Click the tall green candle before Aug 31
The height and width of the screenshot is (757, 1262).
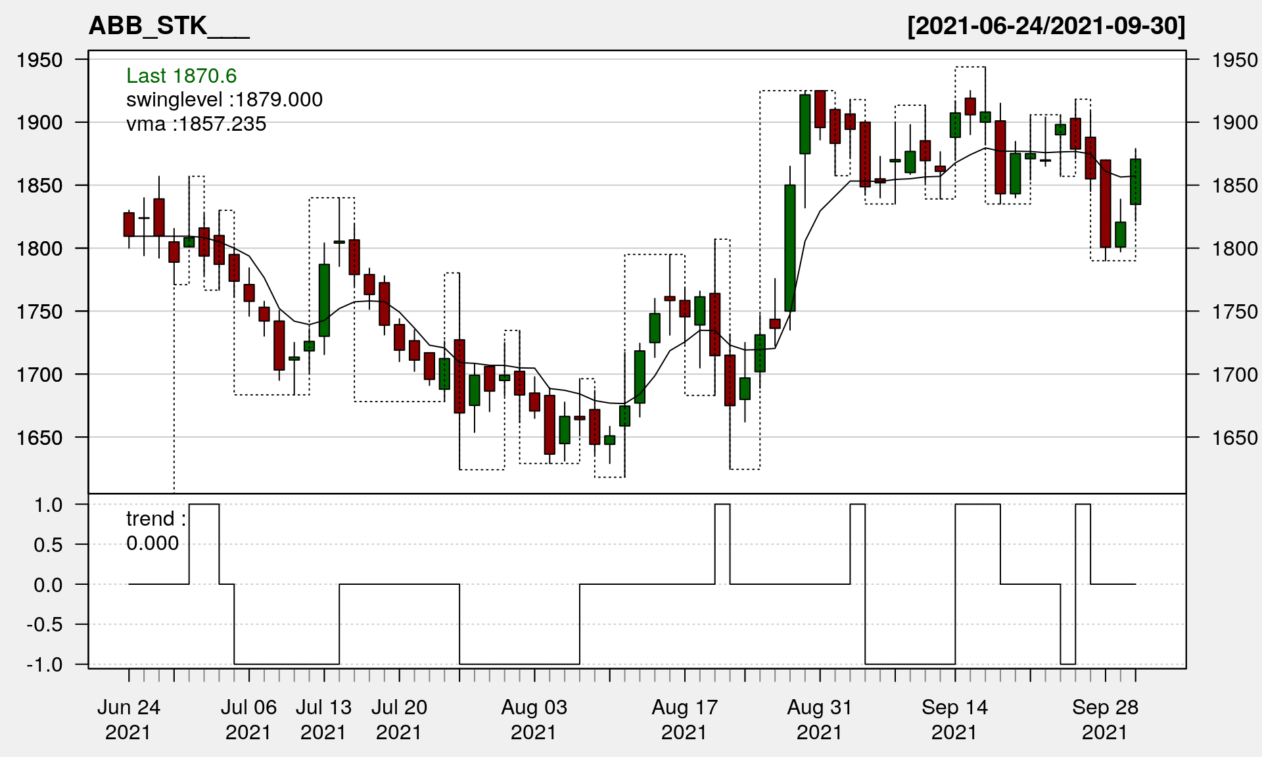coord(790,248)
